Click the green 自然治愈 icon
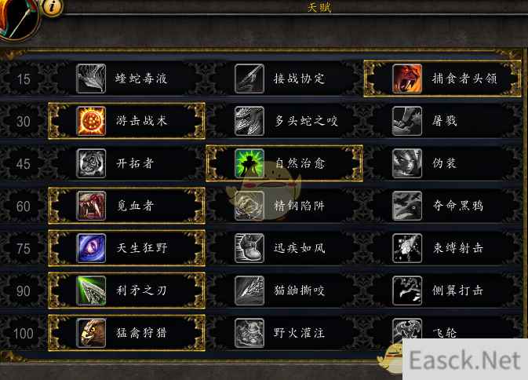This screenshot has width=528, height=380. [x=249, y=163]
